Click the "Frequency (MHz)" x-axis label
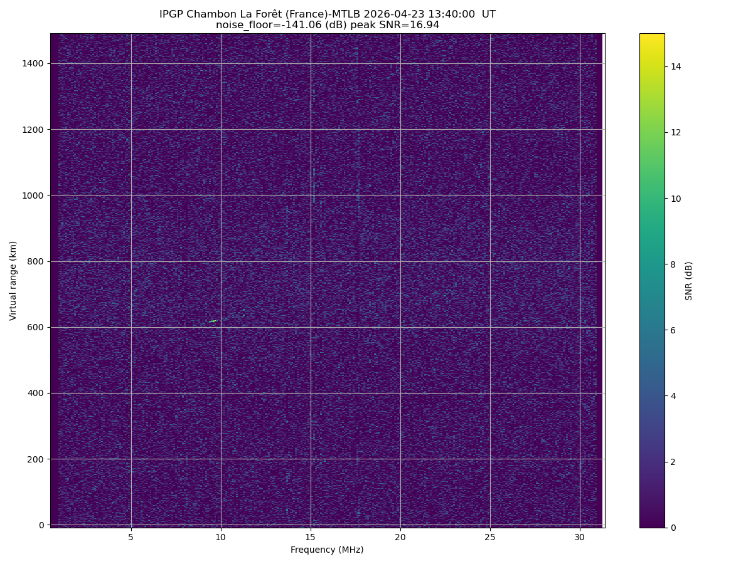Viewport: 753px width, 564px height. point(327,550)
